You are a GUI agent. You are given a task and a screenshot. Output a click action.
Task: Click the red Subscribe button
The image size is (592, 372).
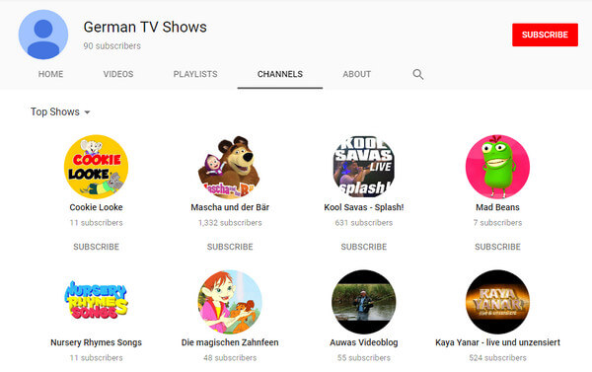click(545, 35)
